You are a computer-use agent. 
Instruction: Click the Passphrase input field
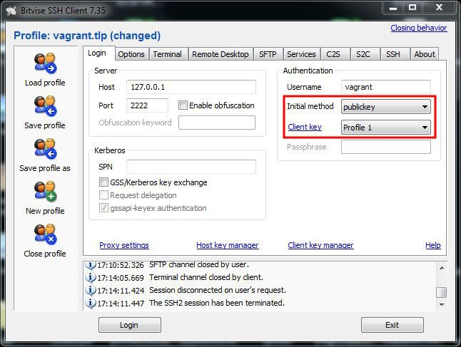click(x=386, y=147)
